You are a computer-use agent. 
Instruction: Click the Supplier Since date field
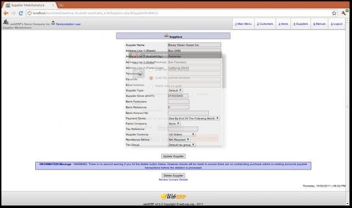178,96
